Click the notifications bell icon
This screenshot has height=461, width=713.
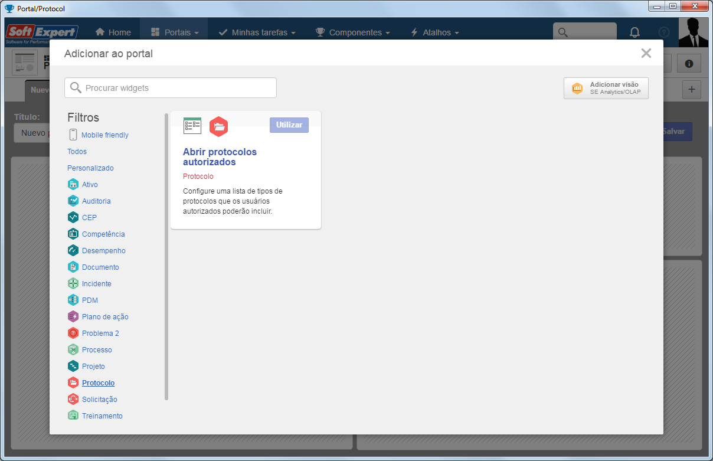point(634,32)
